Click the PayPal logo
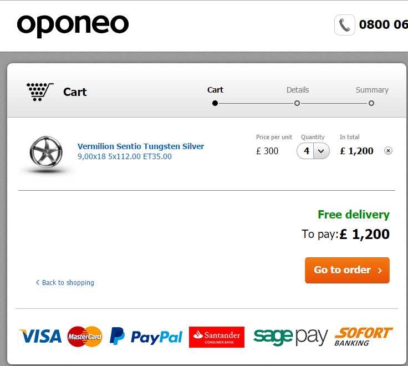The image size is (408, 366). pos(146,336)
